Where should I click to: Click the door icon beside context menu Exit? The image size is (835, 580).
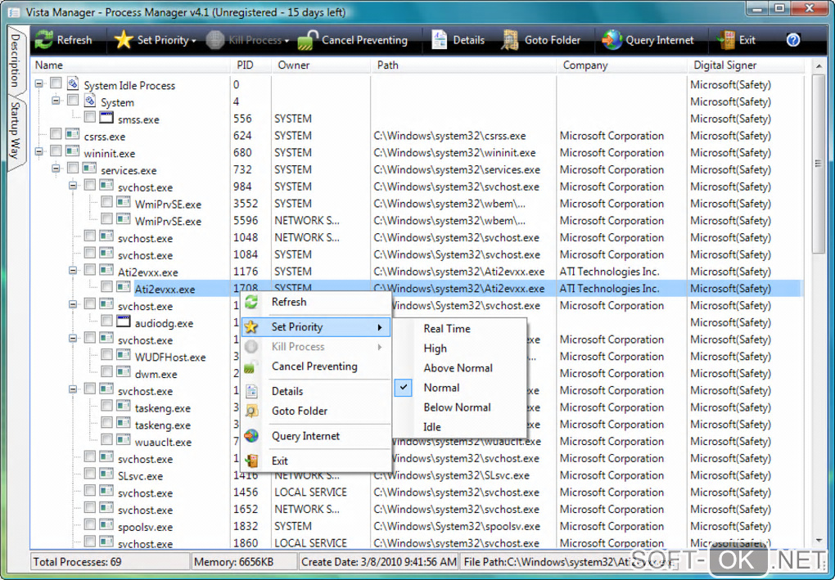click(x=251, y=461)
